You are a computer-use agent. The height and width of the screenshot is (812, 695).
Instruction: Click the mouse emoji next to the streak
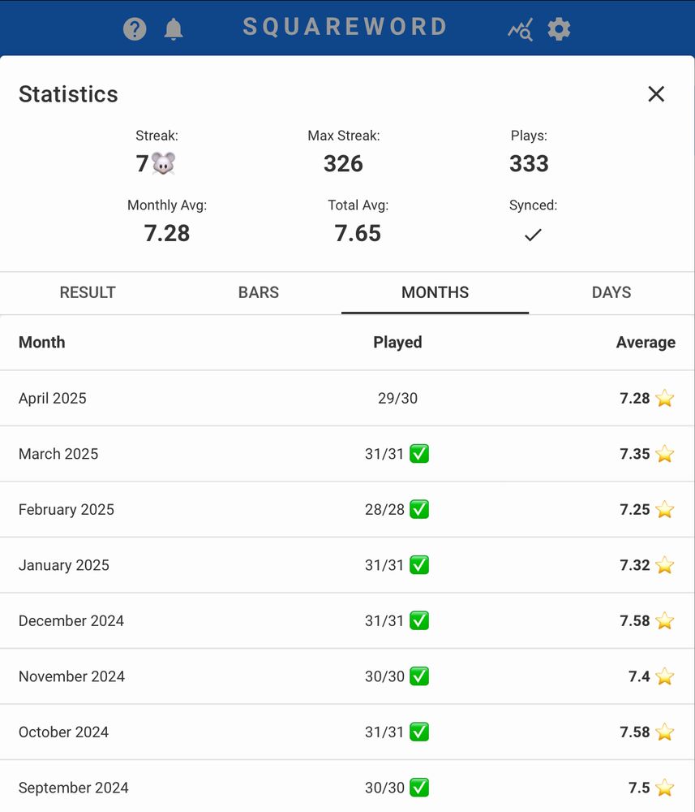point(164,162)
